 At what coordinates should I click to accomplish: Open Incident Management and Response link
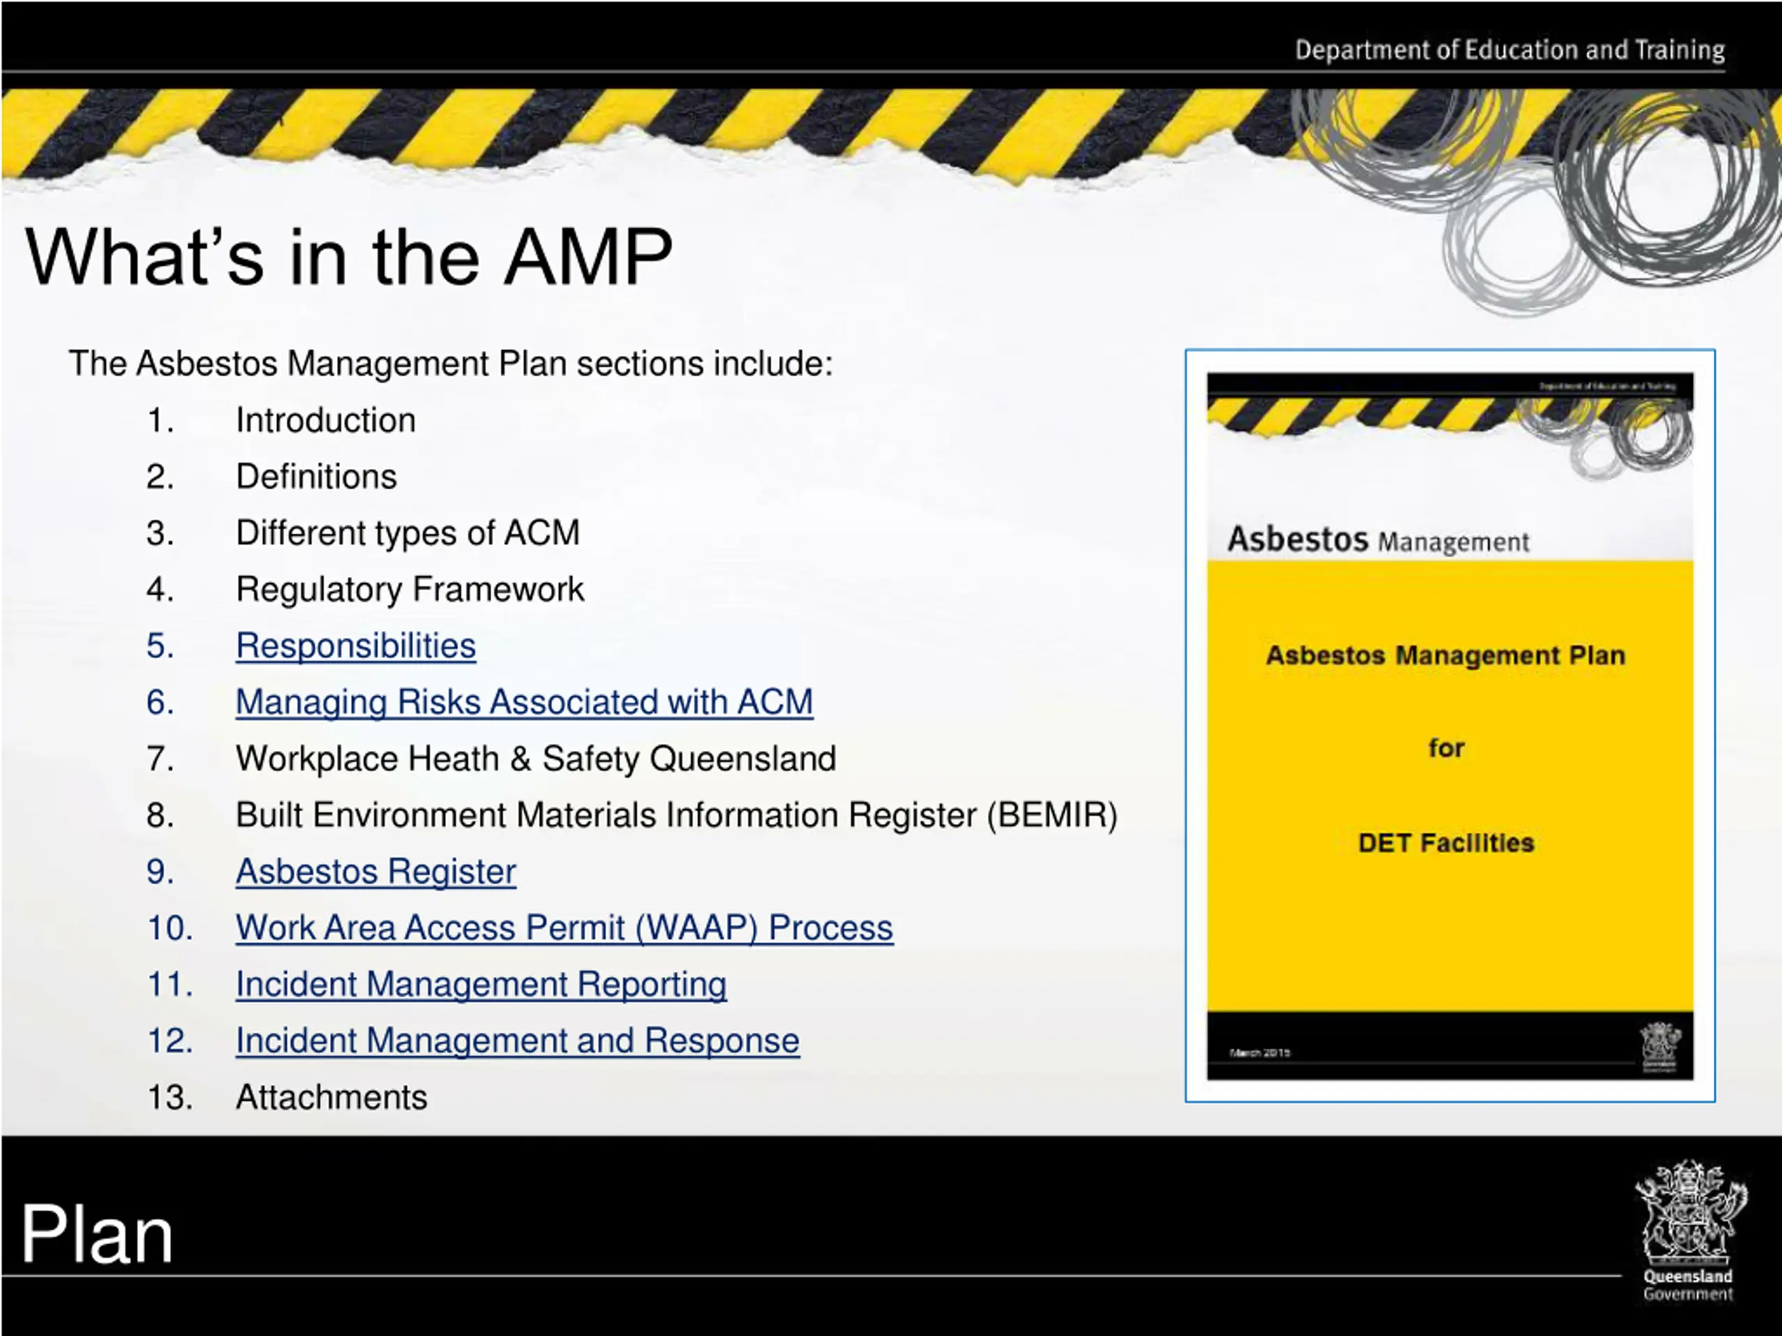coord(517,1040)
